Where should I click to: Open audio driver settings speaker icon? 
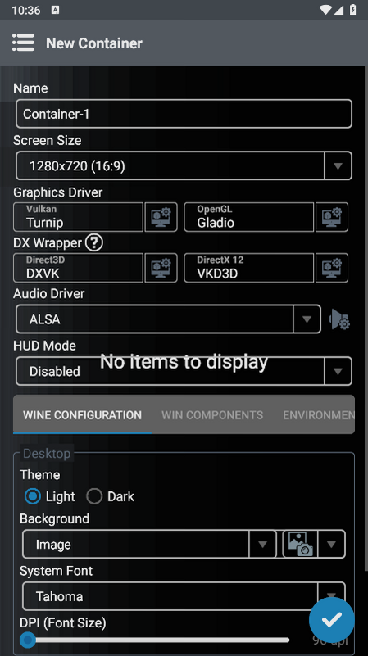[339, 319]
